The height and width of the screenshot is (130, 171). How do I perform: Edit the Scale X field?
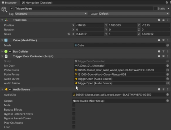[x=90, y=34]
